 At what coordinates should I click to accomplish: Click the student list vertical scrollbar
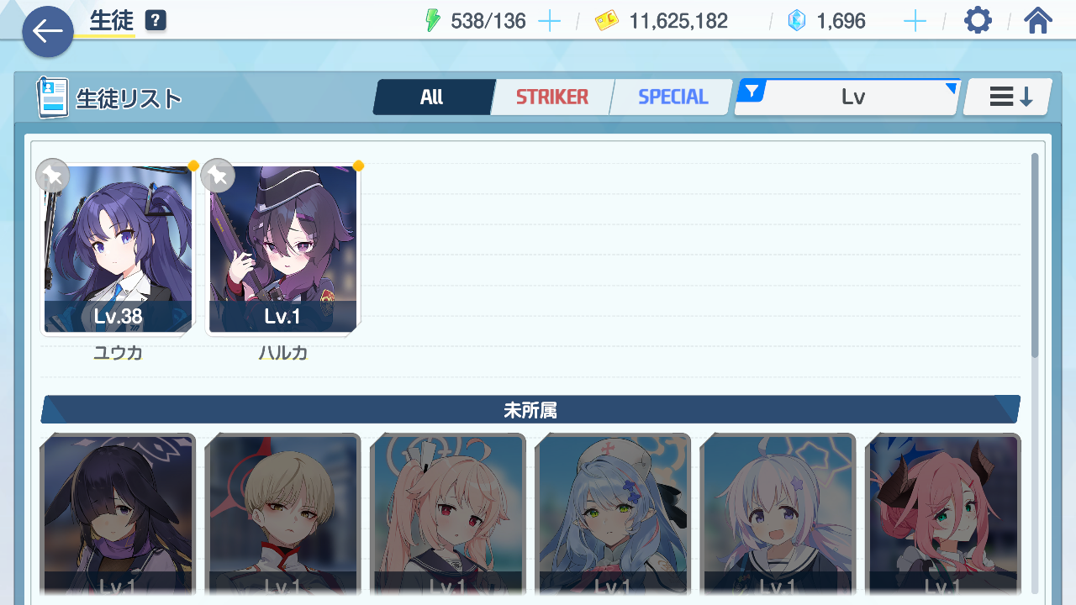pyautogui.click(x=1035, y=255)
